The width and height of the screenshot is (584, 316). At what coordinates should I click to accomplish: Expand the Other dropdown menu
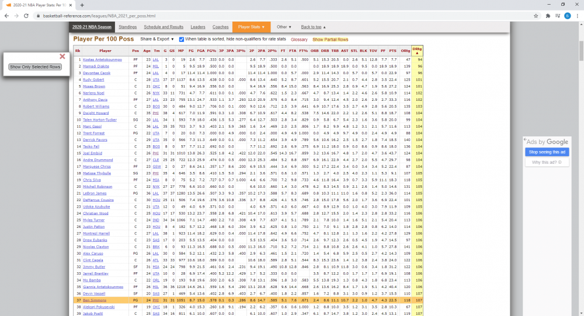click(x=284, y=27)
